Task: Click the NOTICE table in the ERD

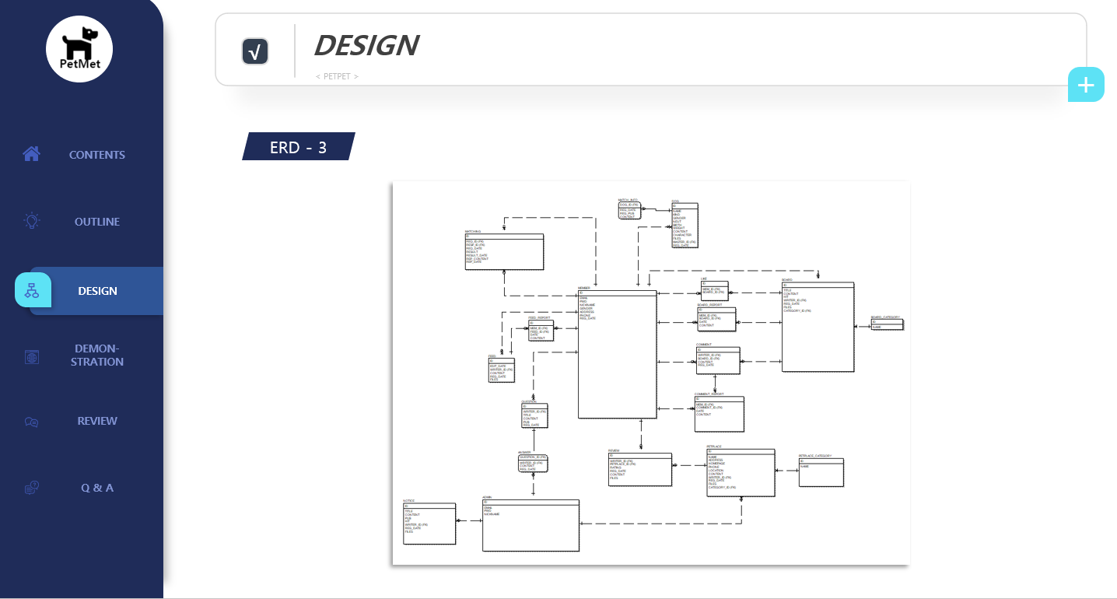Action: tap(429, 524)
